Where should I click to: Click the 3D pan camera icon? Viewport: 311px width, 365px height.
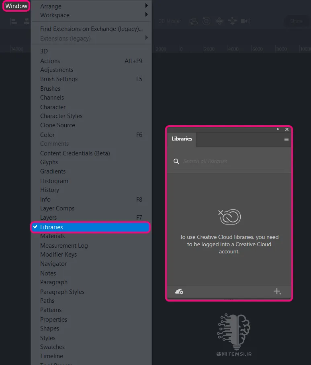tap(219, 21)
